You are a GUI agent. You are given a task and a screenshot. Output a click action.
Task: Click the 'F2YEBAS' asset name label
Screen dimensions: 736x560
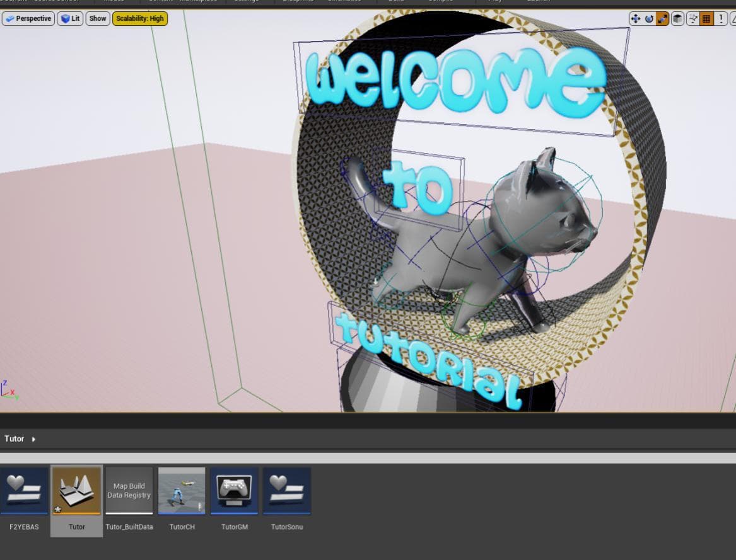(24, 527)
